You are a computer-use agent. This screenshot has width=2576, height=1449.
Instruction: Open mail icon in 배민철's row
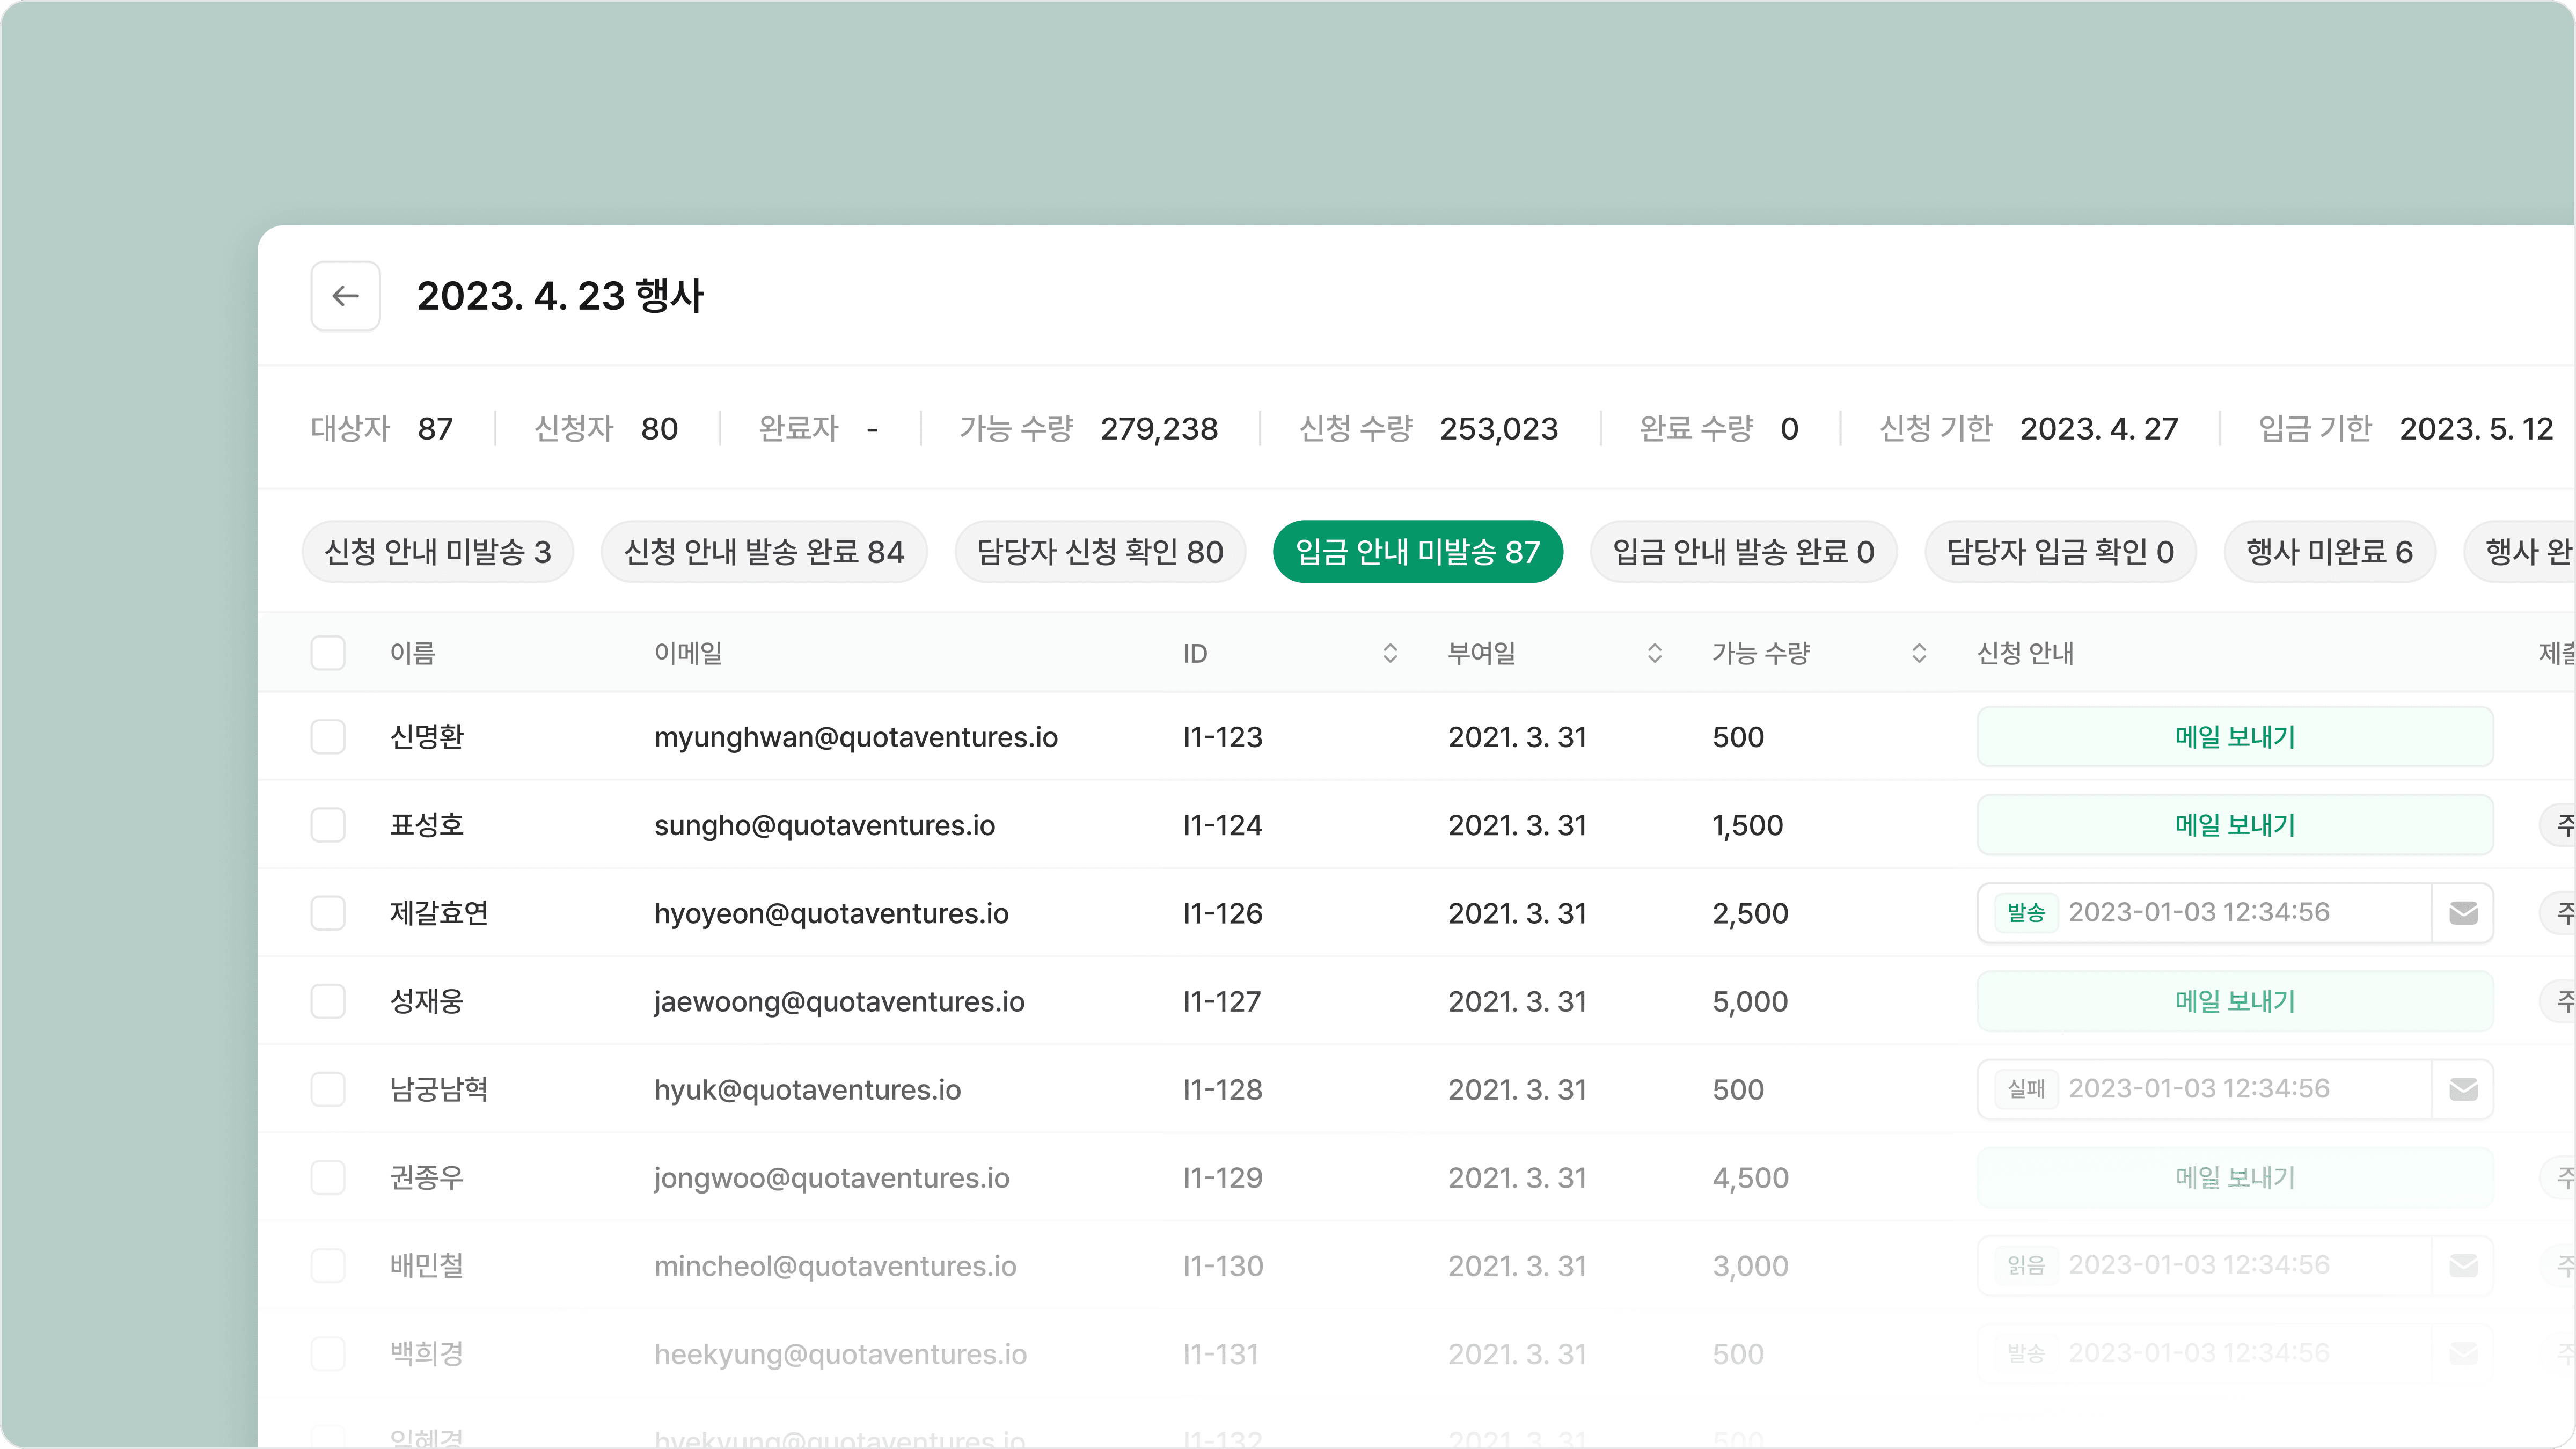2464,1265
